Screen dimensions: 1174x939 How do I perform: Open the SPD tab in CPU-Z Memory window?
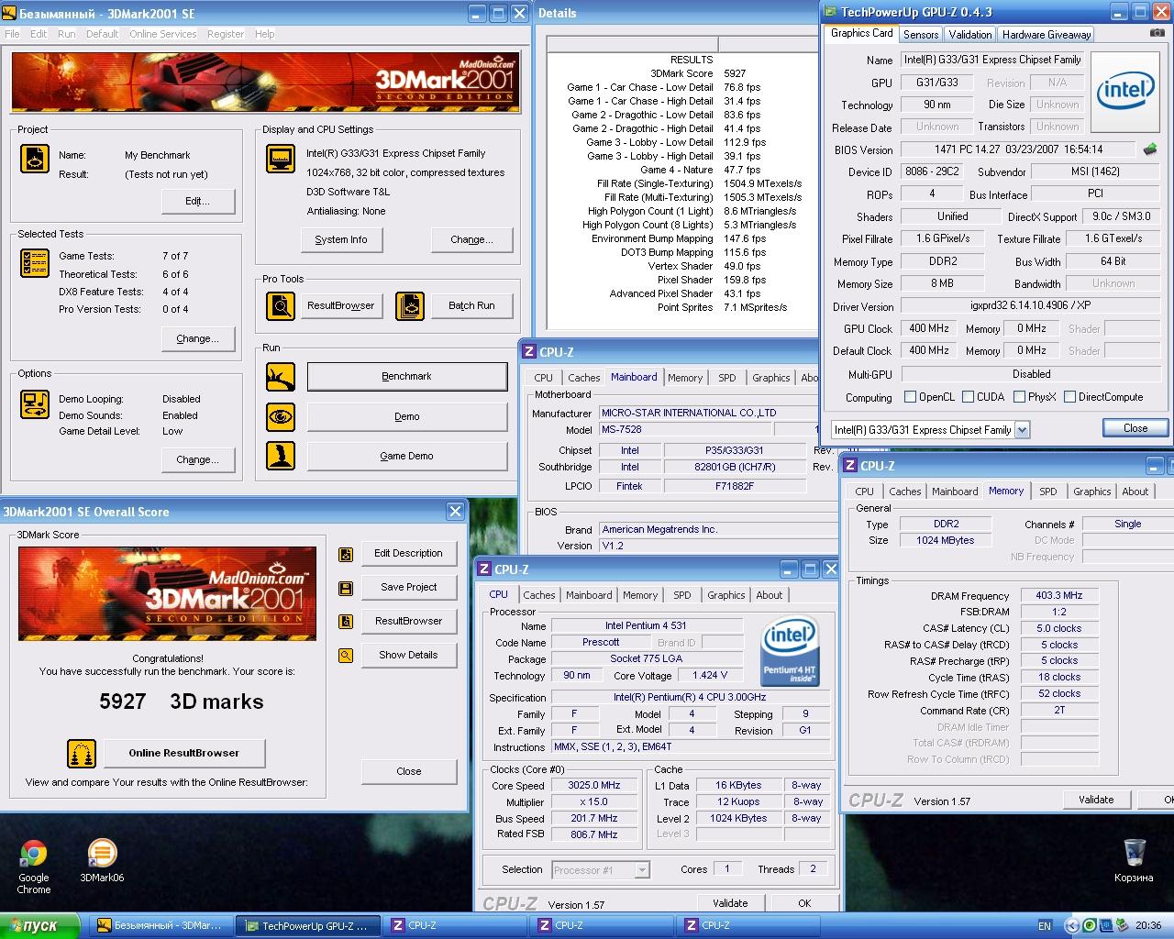coord(1048,492)
